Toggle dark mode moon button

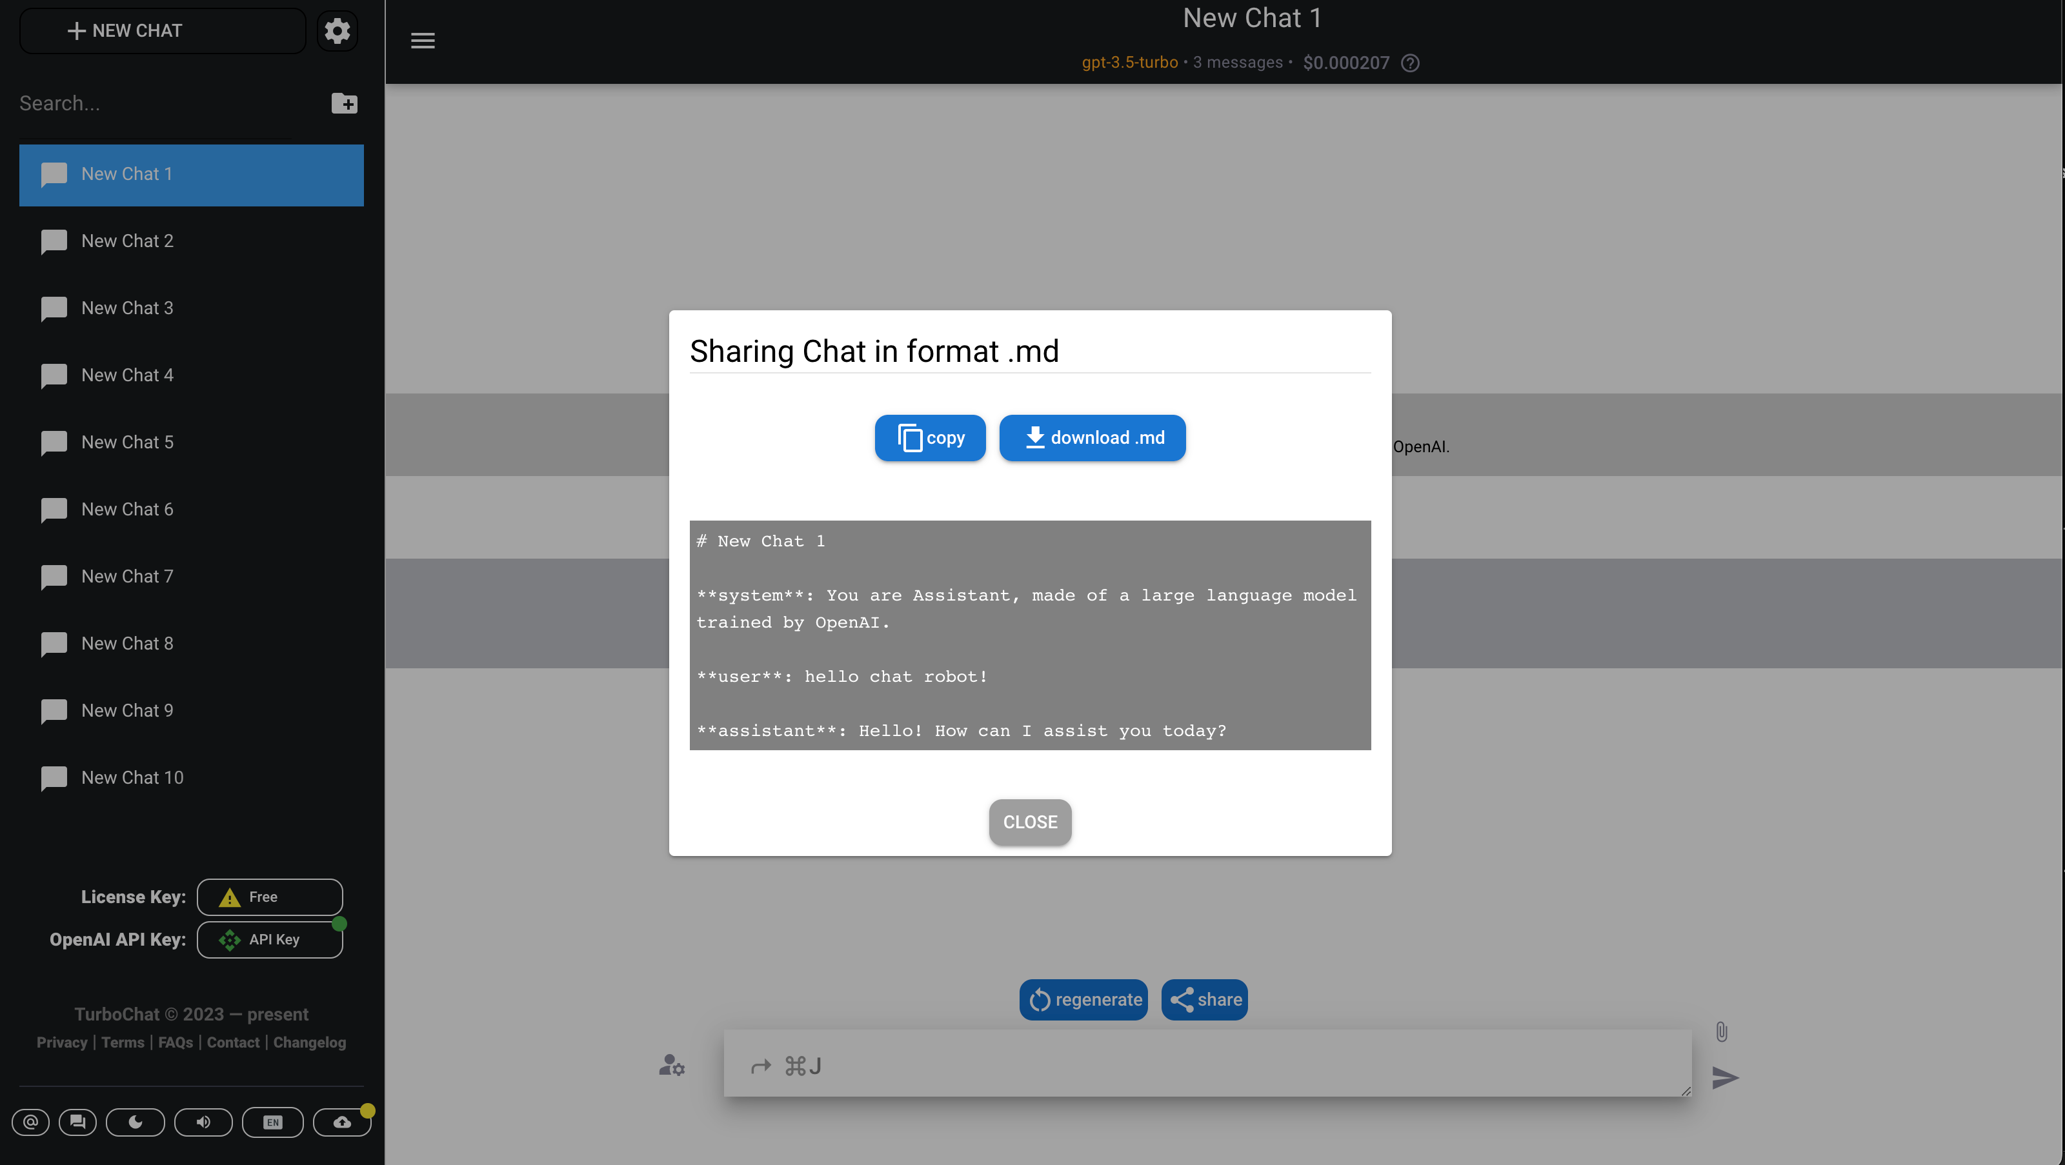point(135,1122)
